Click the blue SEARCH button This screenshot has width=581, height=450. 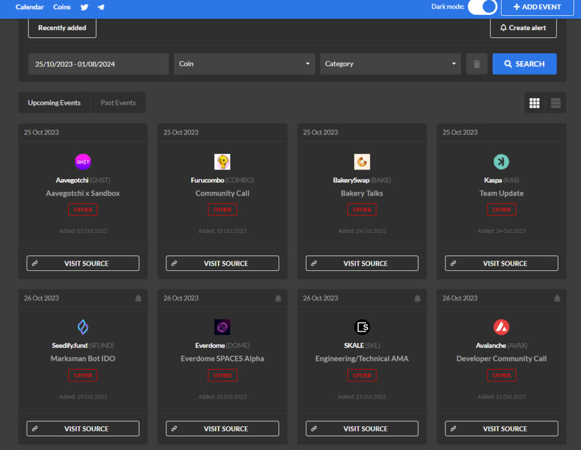[x=524, y=64]
